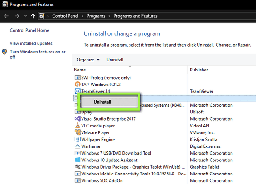Click the Forward navigation arrow
This screenshot has height=193, width=256.
[x=17, y=16]
